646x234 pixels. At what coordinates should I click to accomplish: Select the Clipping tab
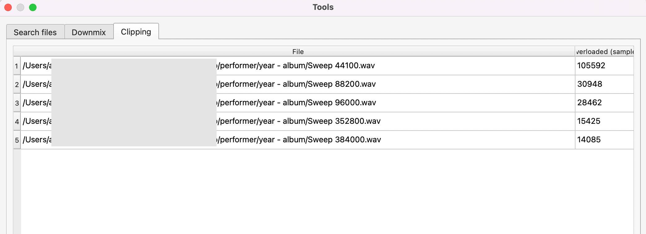tap(136, 31)
